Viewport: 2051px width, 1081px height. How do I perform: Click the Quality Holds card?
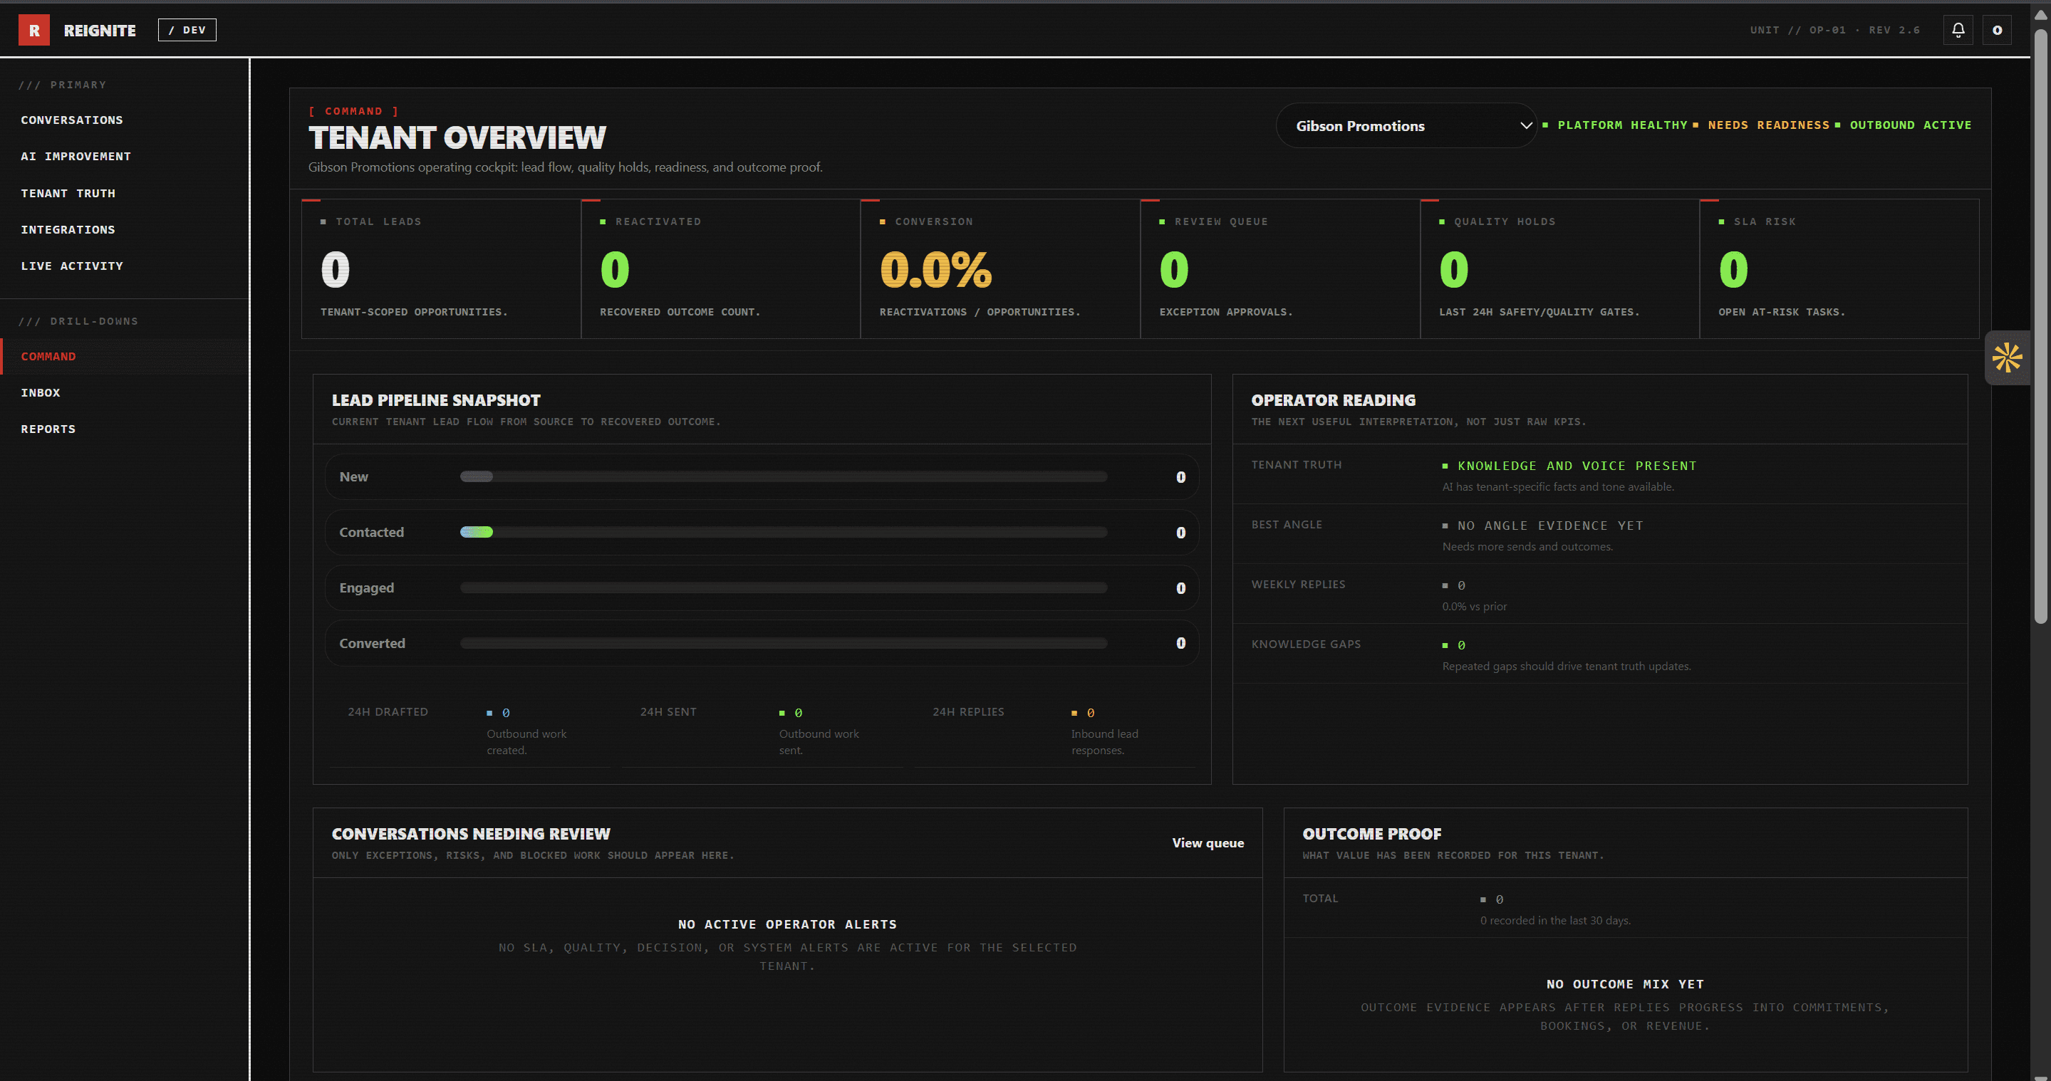1559,269
